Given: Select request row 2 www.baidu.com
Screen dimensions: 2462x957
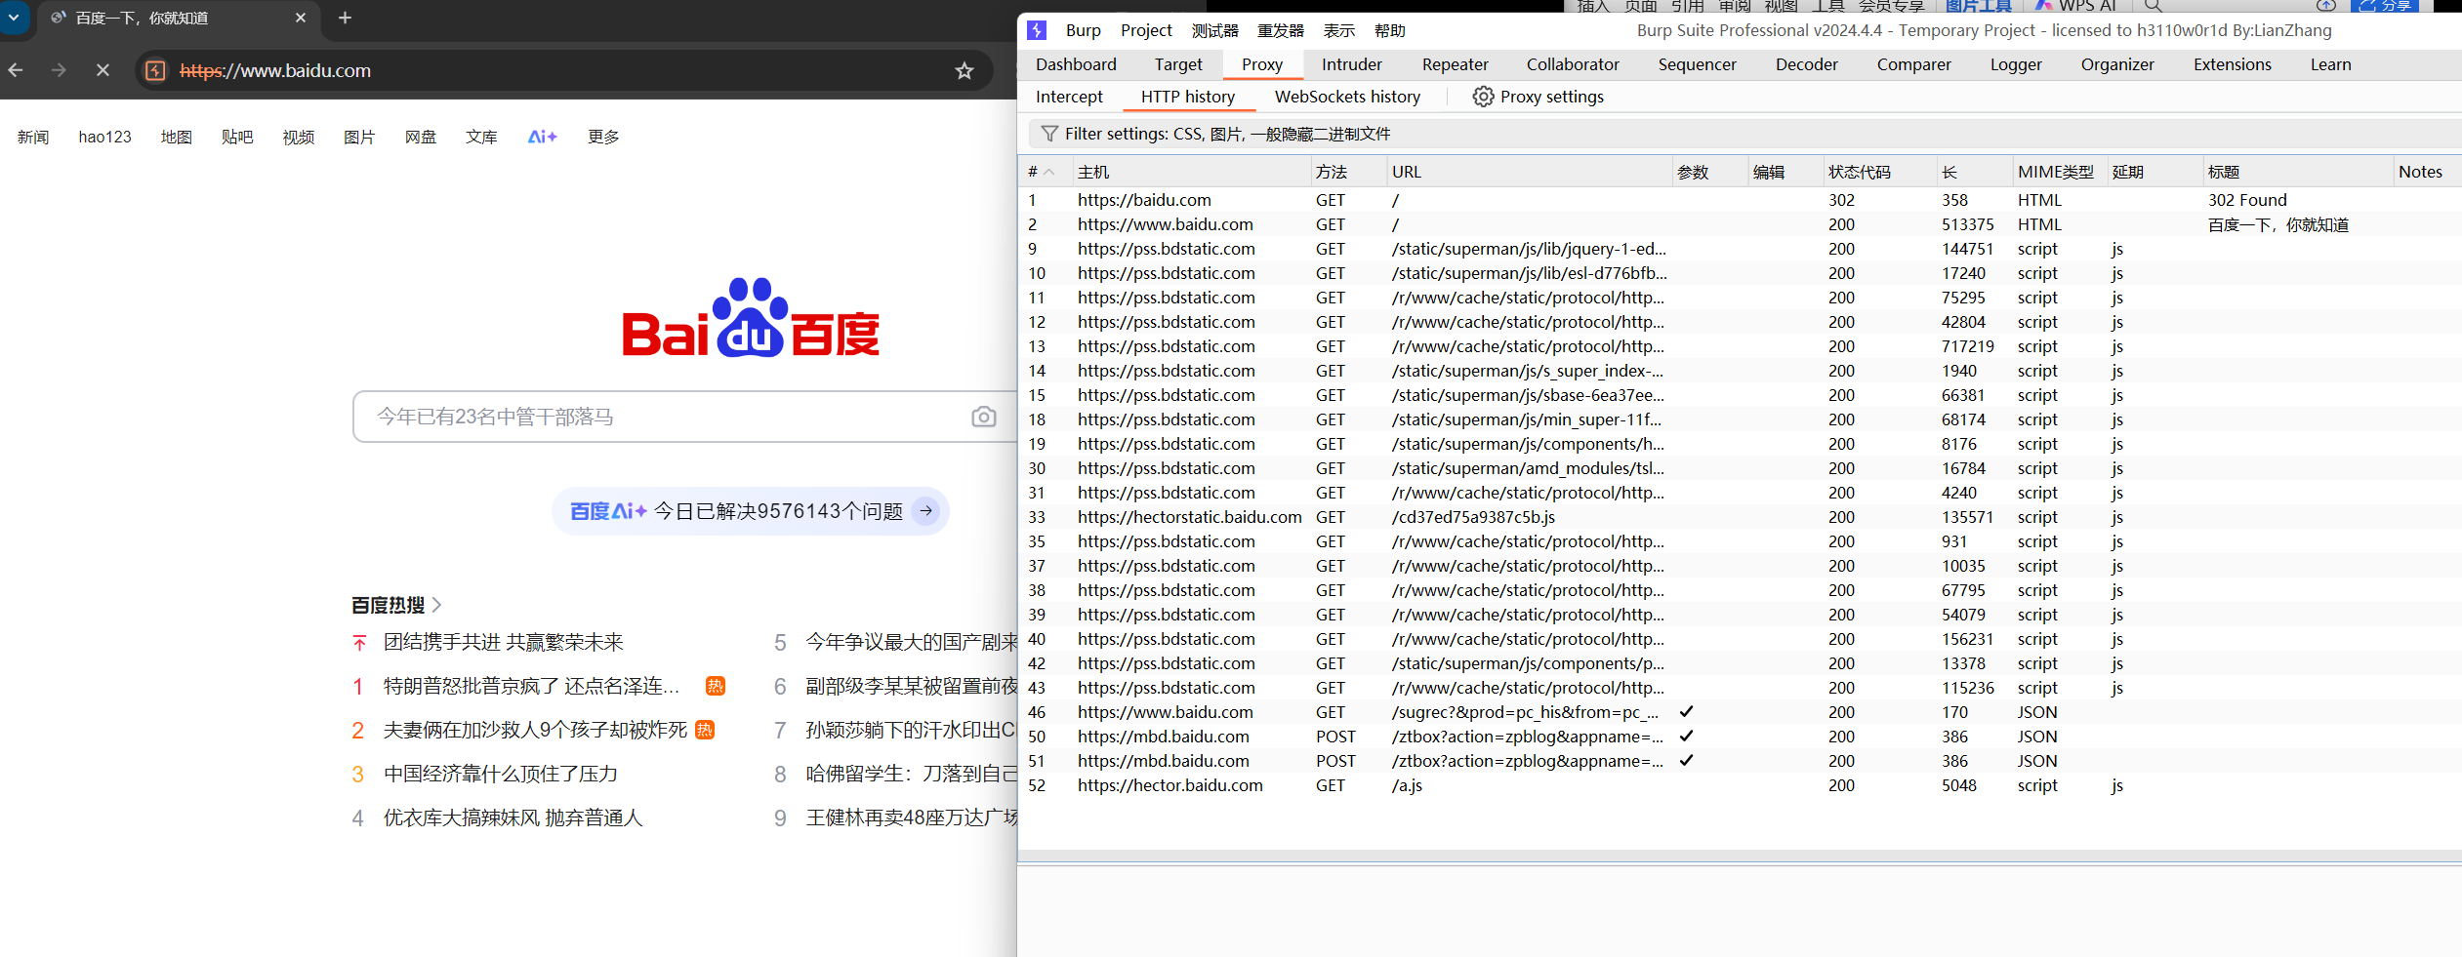Looking at the screenshot, I should tap(1739, 224).
